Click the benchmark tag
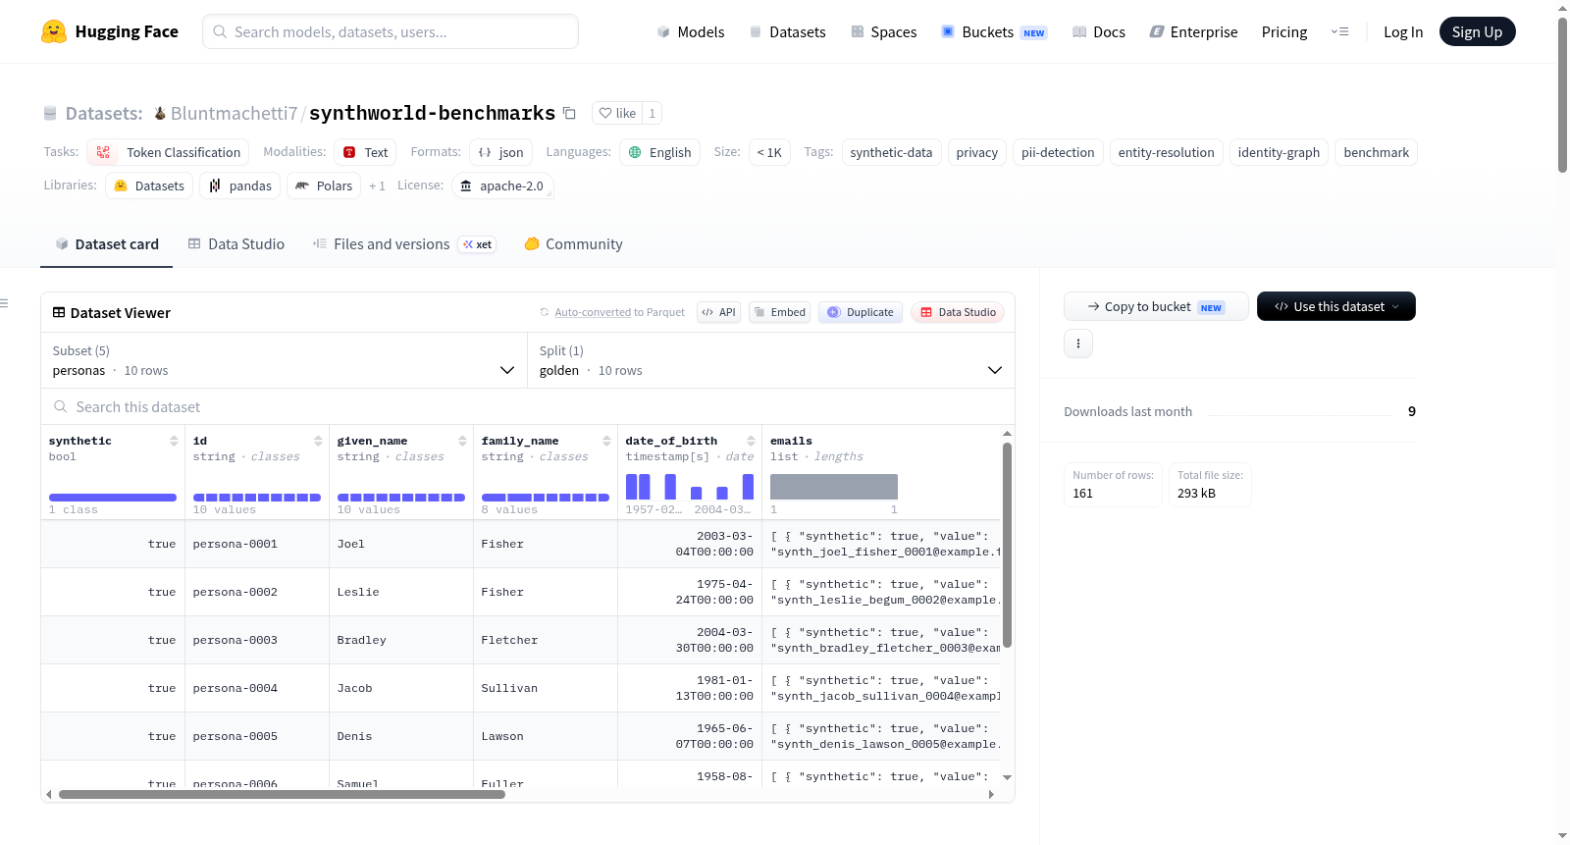 tap(1377, 152)
